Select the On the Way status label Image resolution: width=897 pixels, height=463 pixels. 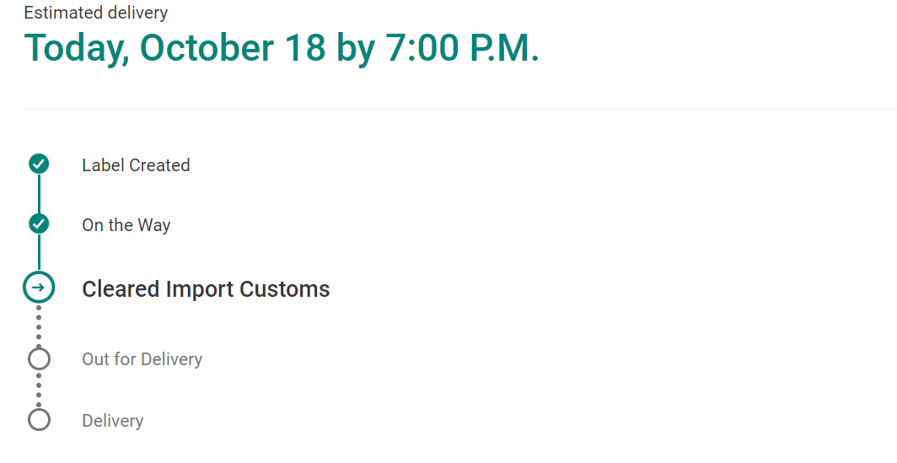tap(126, 225)
